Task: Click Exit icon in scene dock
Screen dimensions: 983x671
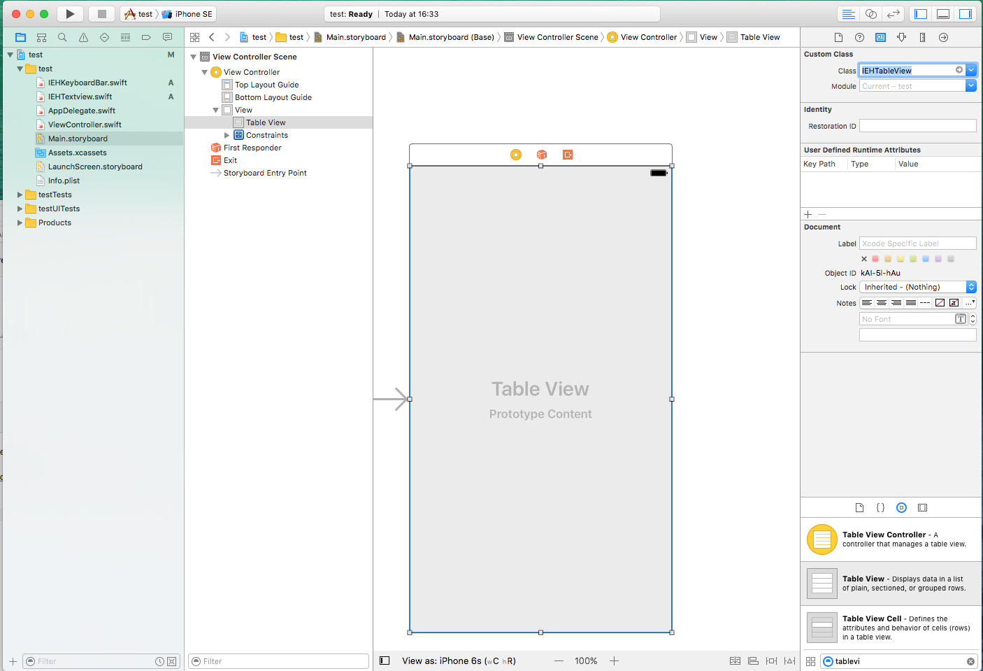Action: click(568, 155)
